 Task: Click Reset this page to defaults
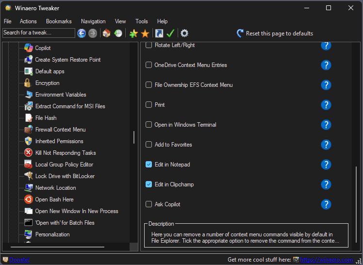coord(279,33)
